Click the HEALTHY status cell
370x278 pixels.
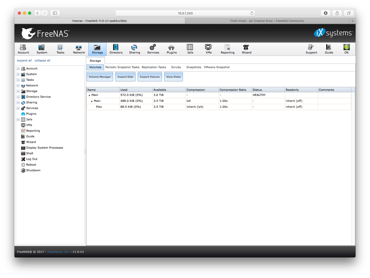pos(268,95)
